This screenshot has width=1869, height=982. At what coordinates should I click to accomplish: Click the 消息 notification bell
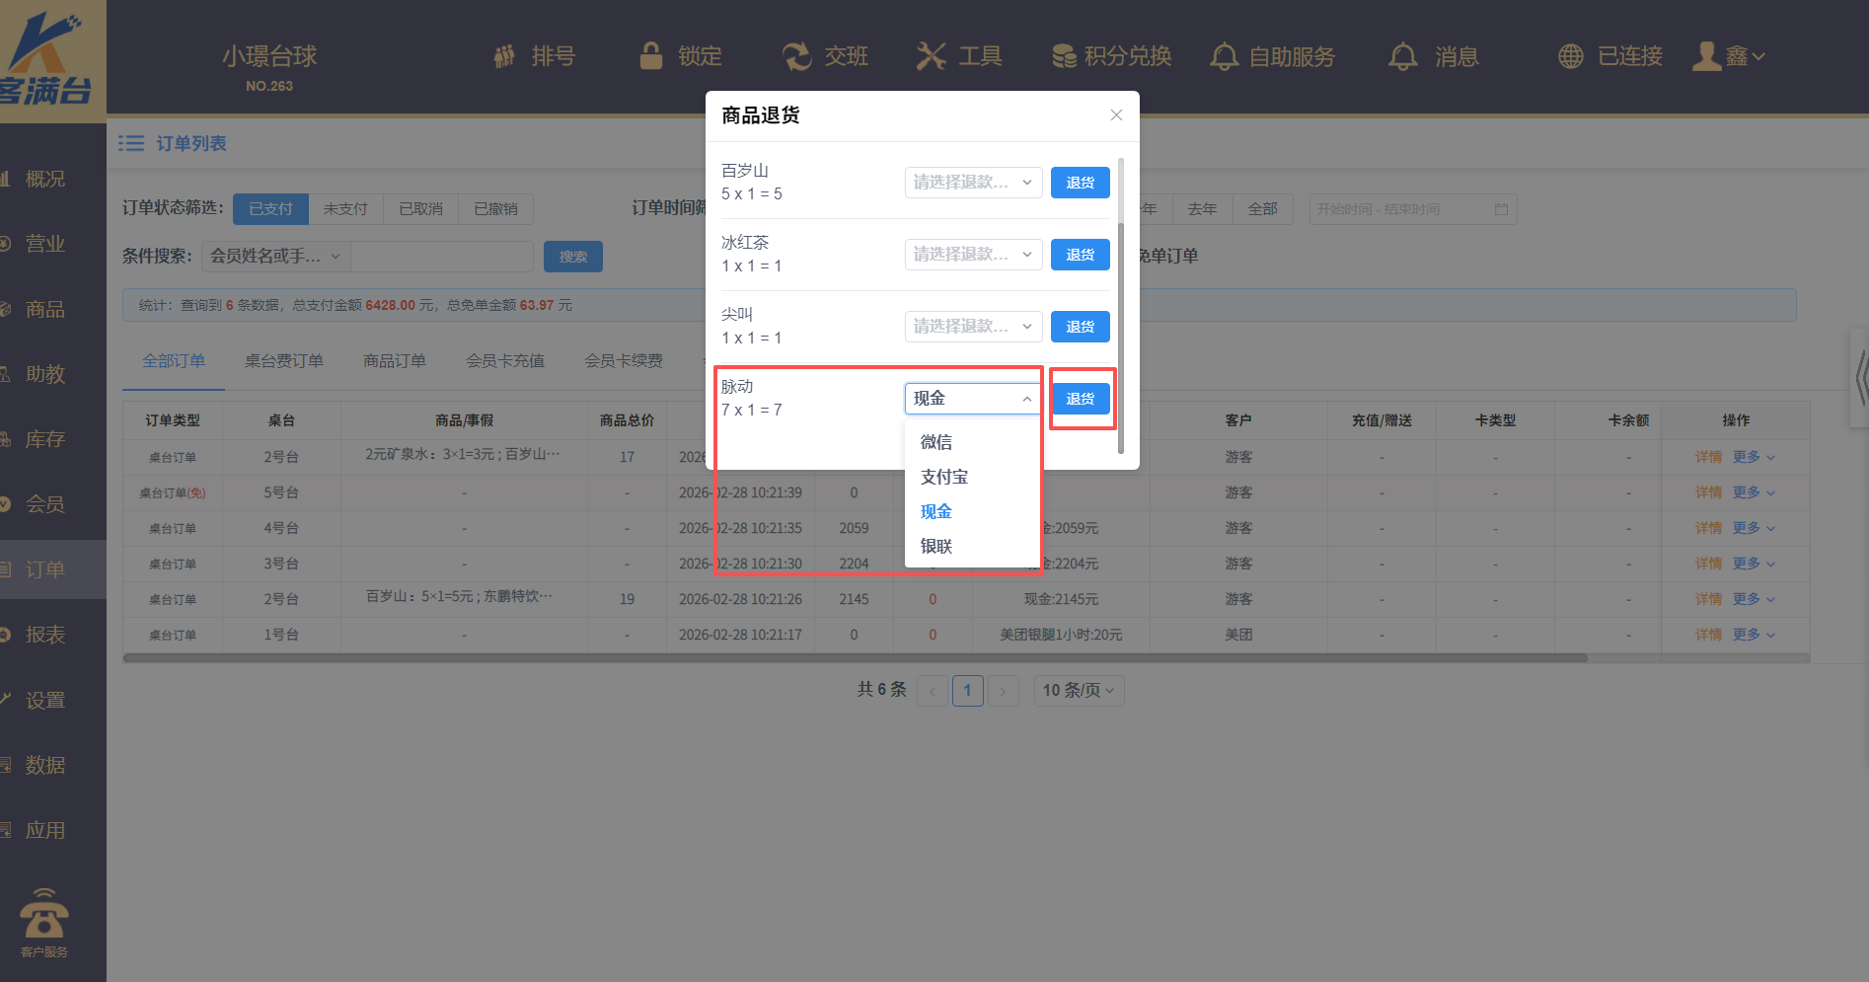coord(1402,56)
